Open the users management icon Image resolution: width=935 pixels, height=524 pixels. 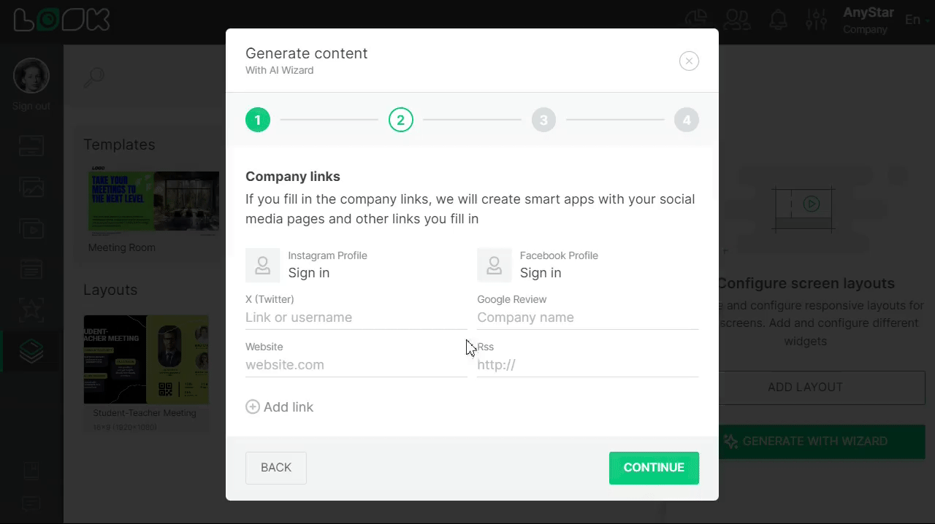[x=737, y=19]
